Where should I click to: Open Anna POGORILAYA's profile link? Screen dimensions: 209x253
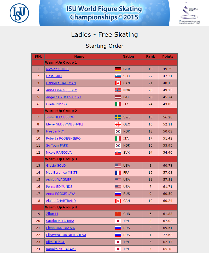point(61,194)
